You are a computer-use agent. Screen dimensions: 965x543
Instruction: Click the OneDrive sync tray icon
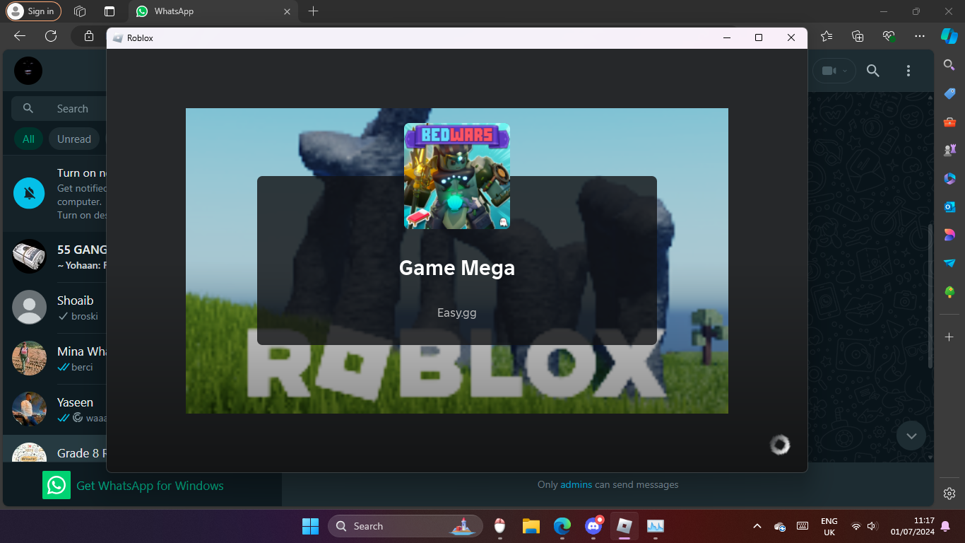pyautogui.click(x=780, y=526)
